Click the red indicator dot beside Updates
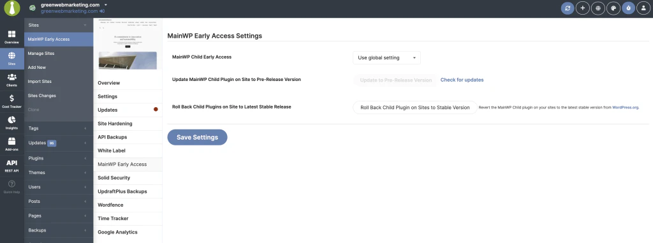 point(156,110)
